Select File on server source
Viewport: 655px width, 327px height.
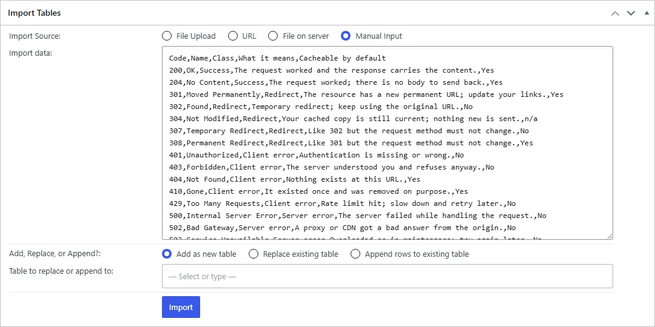click(x=273, y=36)
